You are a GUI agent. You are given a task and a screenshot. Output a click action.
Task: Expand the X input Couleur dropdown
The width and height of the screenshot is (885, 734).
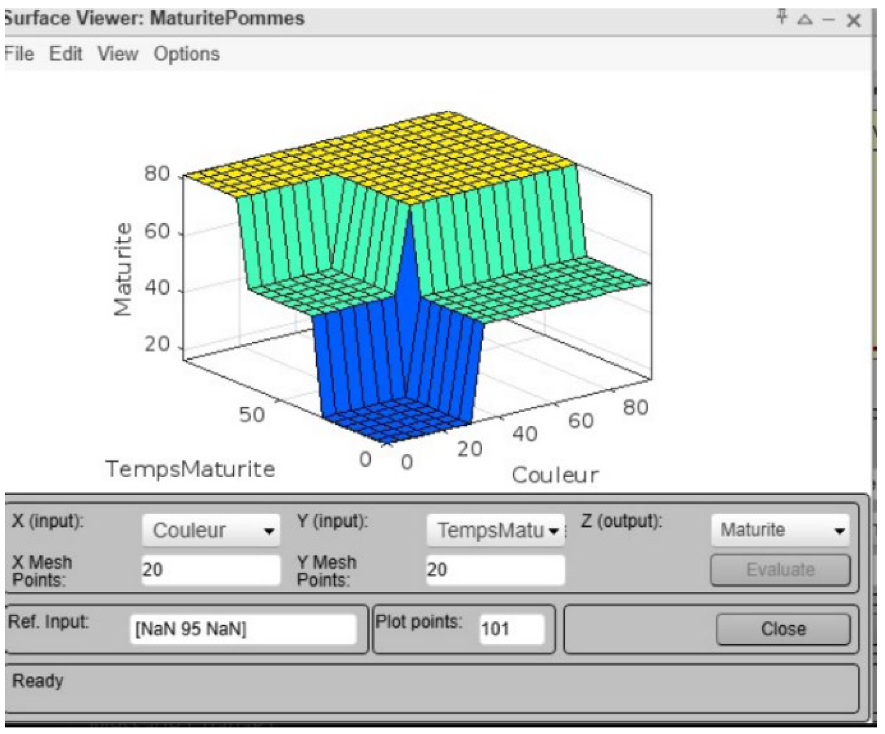pos(211,531)
